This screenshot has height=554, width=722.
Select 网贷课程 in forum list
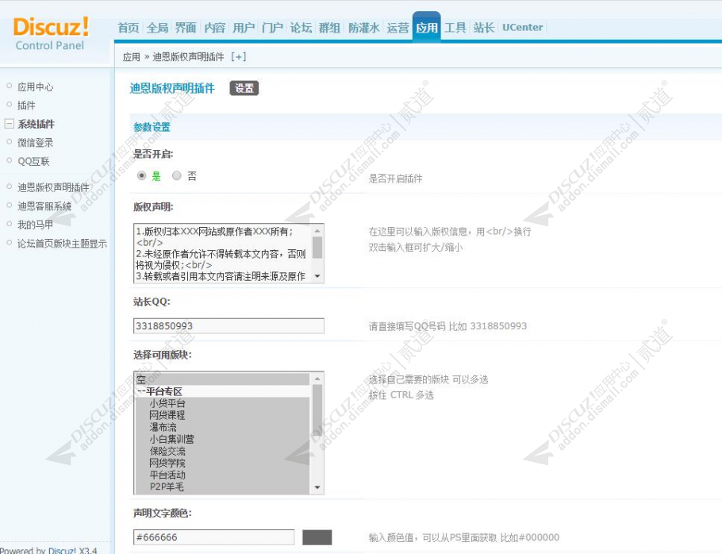pos(222,415)
